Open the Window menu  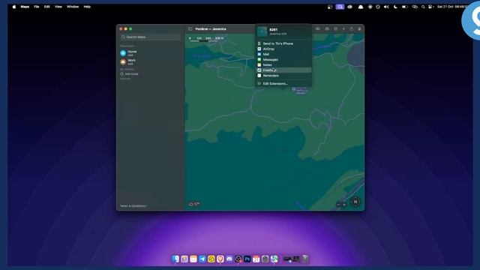click(73, 7)
